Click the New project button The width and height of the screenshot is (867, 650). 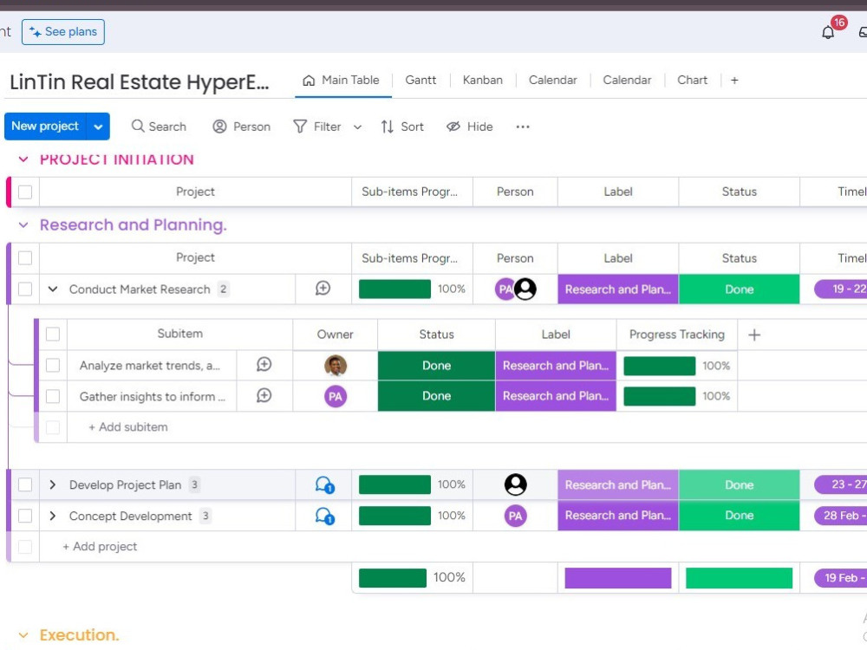pyautogui.click(x=45, y=126)
